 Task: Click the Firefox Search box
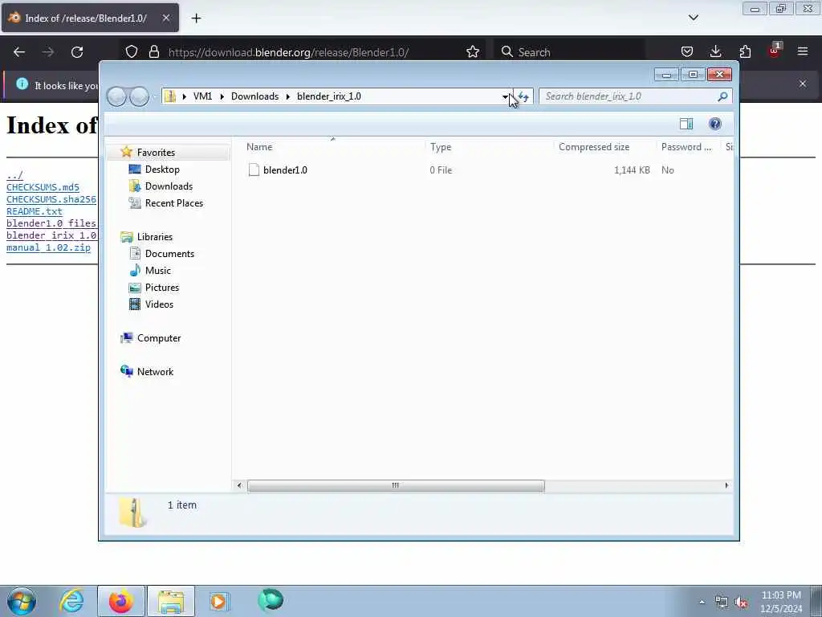coord(569,52)
